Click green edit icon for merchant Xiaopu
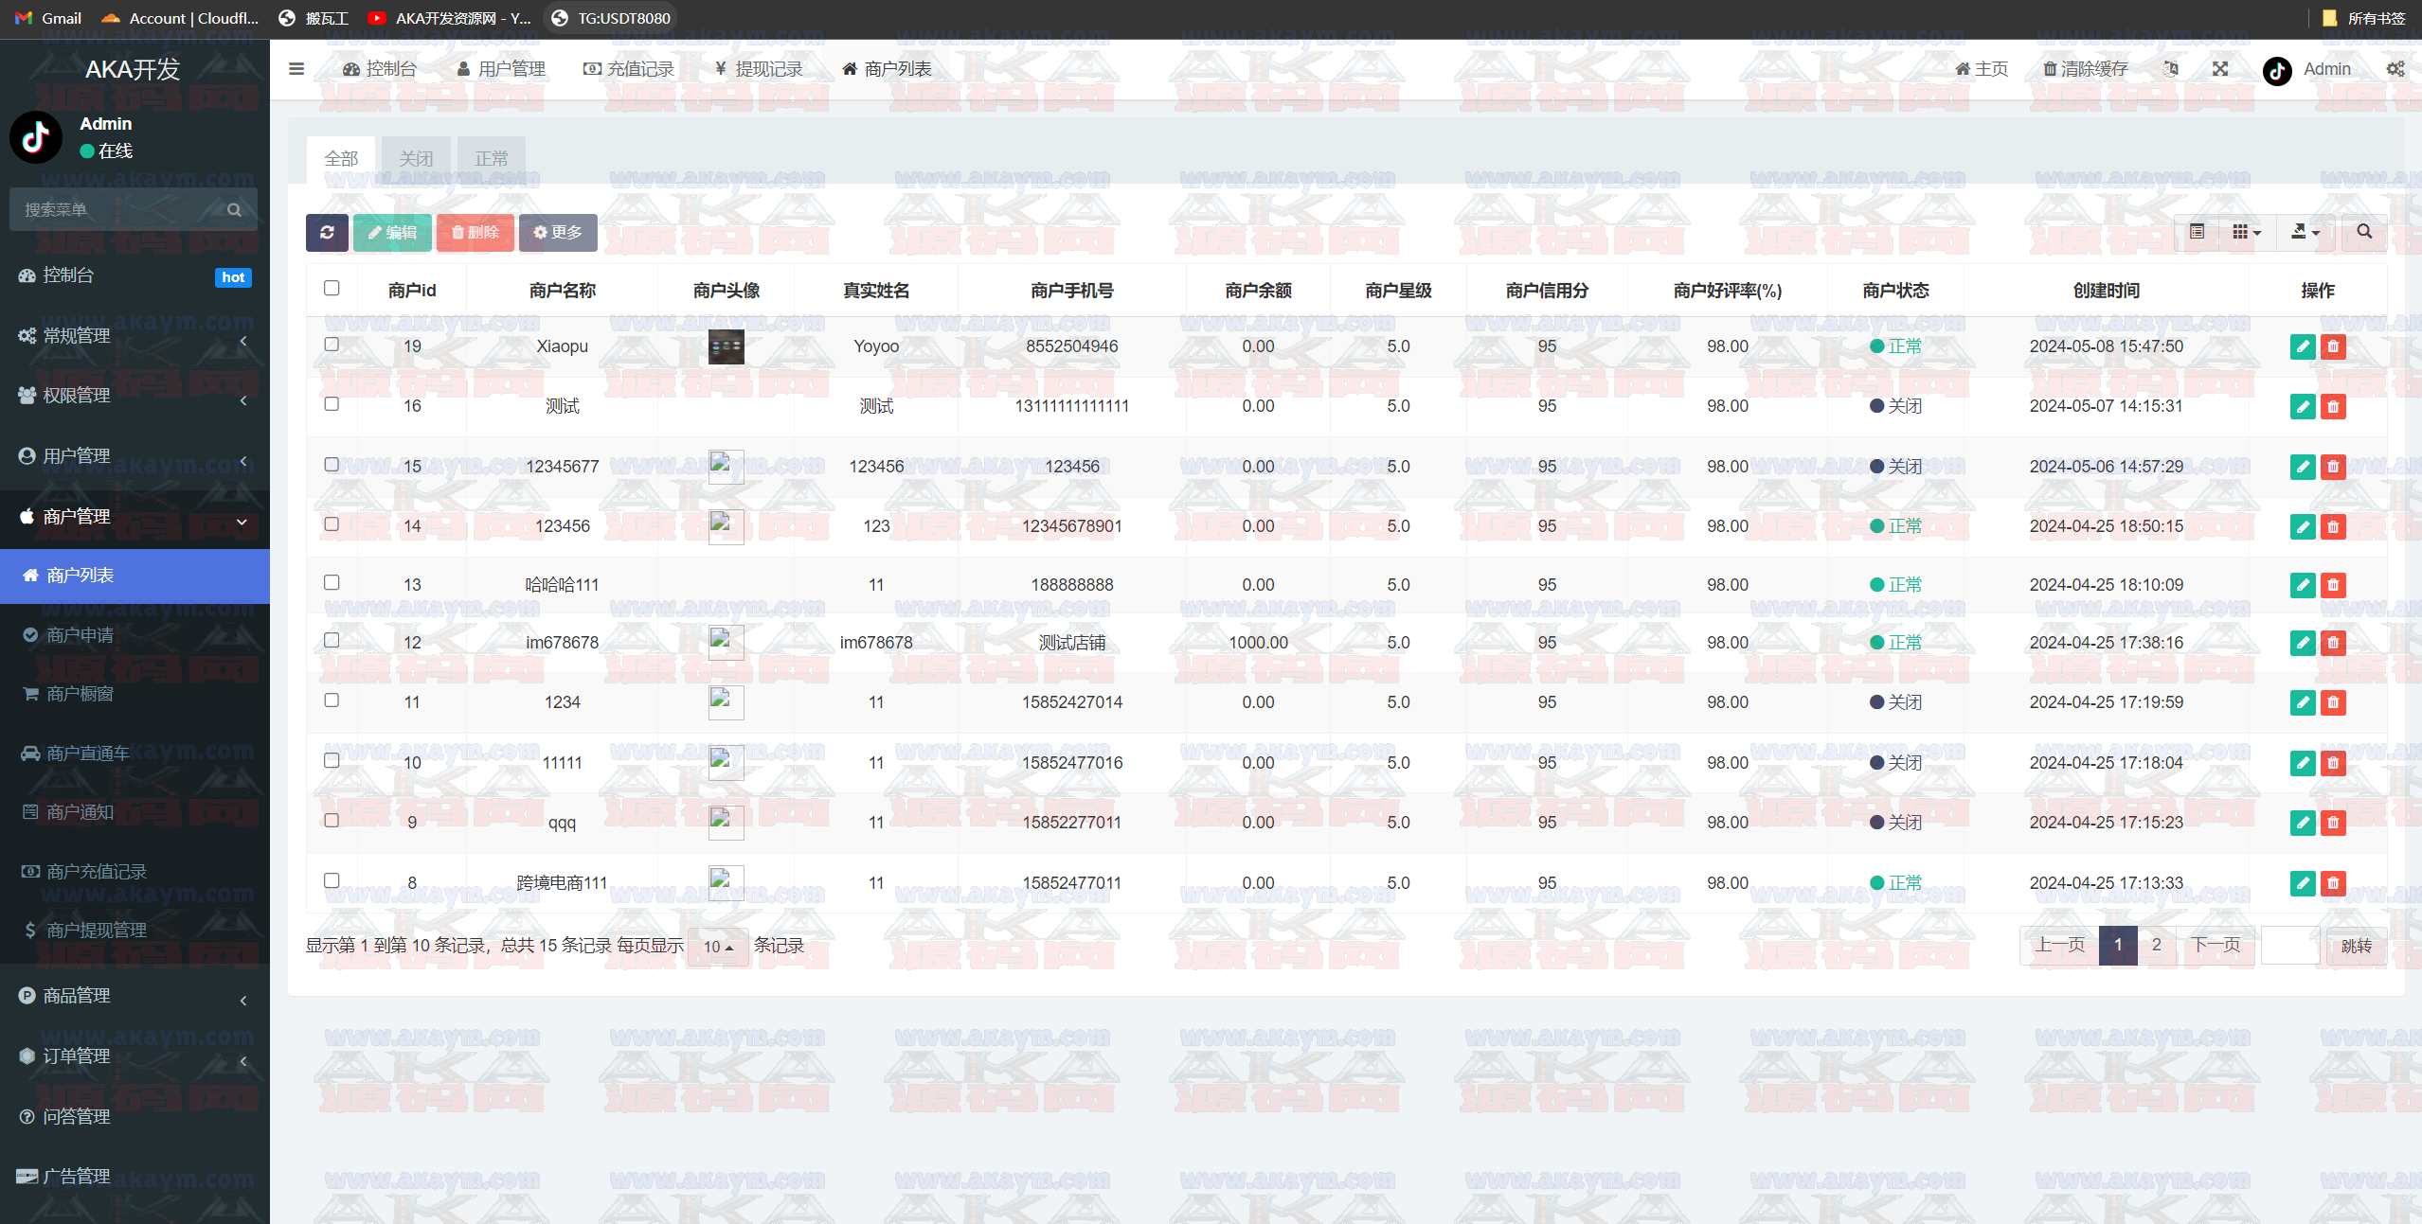The height and width of the screenshot is (1224, 2422). click(x=2302, y=346)
